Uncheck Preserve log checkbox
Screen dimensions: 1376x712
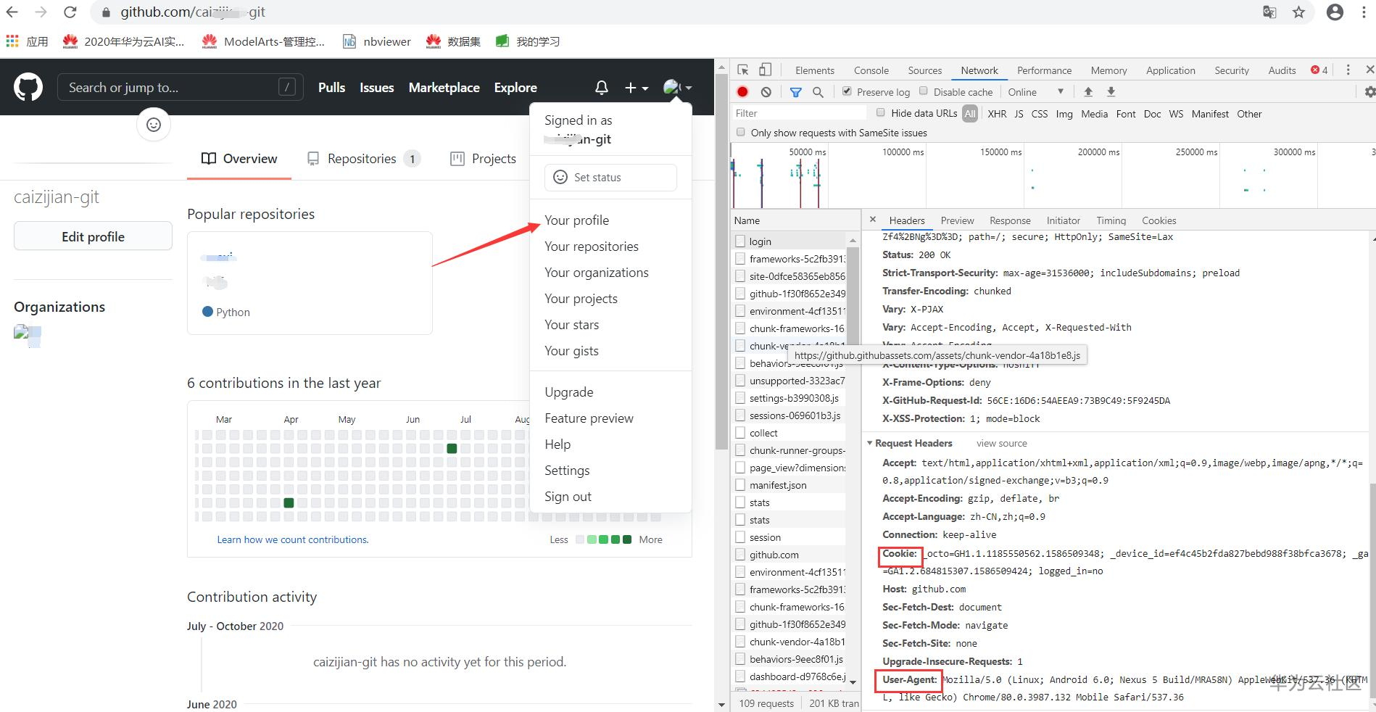click(847, 91)
